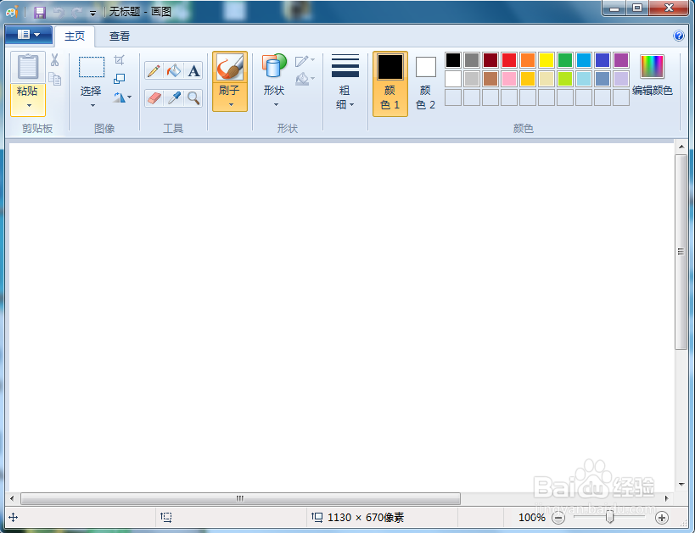Screen dimensions: 695x533
Task: Click the 1130 × 670像素 canvas size text
Action: tap(366, 518)
